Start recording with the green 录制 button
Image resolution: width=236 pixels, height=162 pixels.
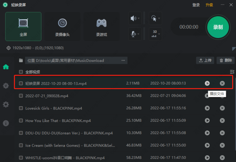218,27
